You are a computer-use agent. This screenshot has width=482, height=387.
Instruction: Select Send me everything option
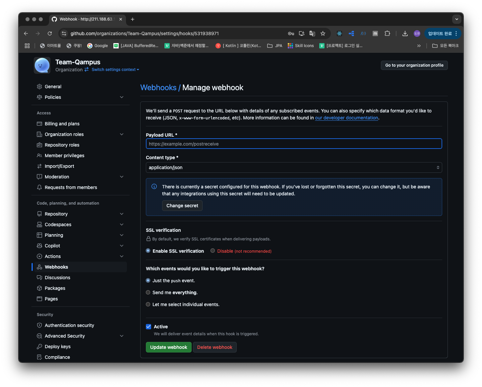click(x=148, y=292)
